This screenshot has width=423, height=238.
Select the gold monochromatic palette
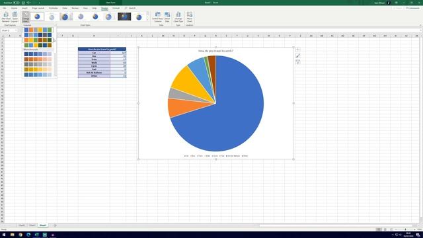click(x=38, y=69)
